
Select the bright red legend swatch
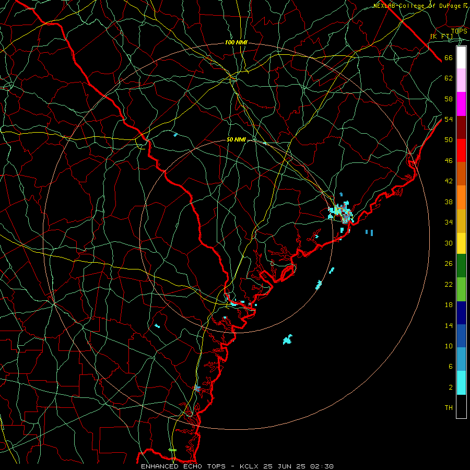coord(461,150)
